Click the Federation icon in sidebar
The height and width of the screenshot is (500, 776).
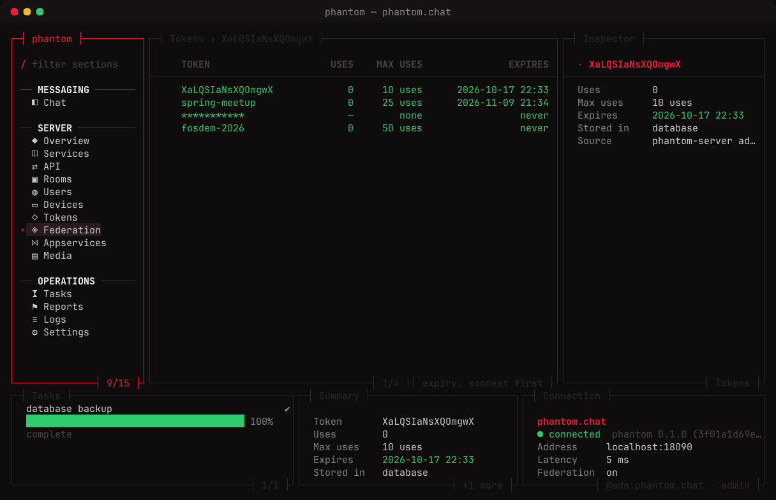[x=34, y=230]
